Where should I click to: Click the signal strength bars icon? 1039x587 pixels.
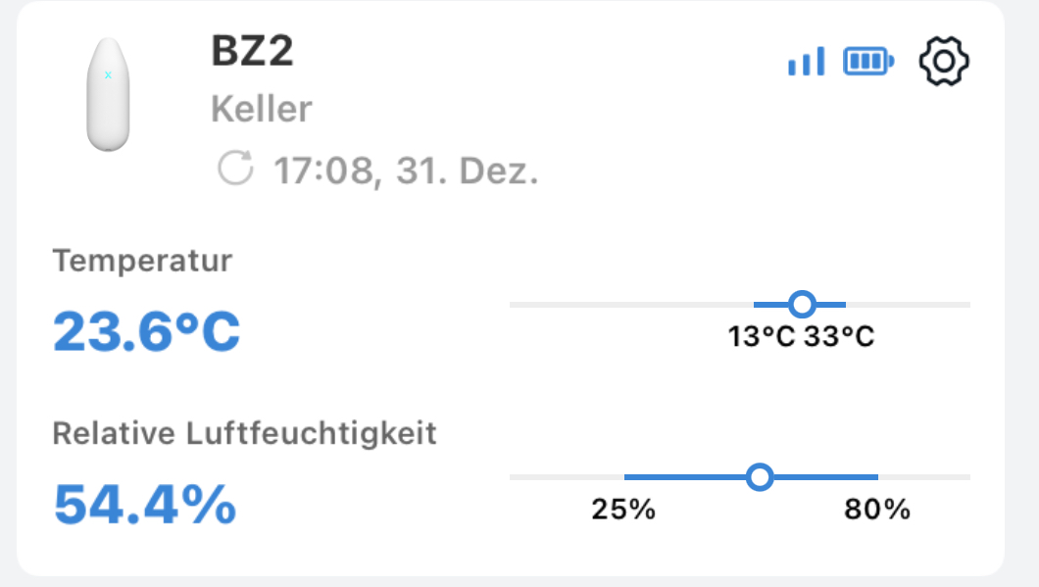807,62
